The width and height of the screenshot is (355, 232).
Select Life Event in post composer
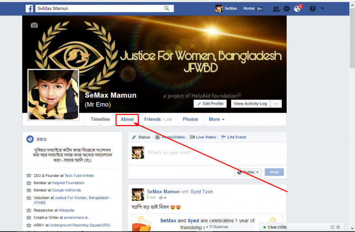tap(234, 137)
